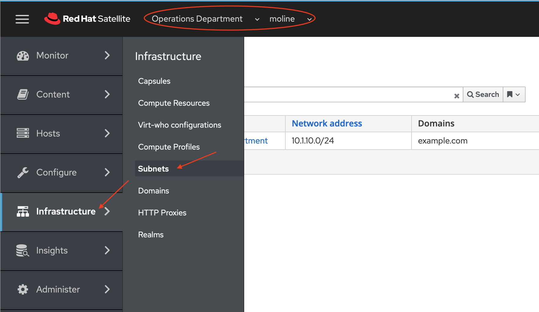This screenshot has width=539, height=312.
Task: Click the bookmark flag icon
Action: (510, 94)
